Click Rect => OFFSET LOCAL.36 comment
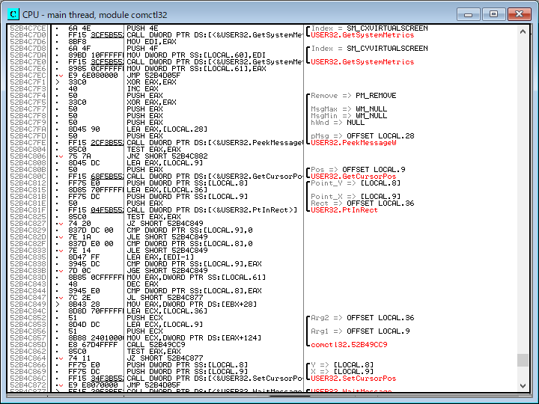 tap(362, 203)
